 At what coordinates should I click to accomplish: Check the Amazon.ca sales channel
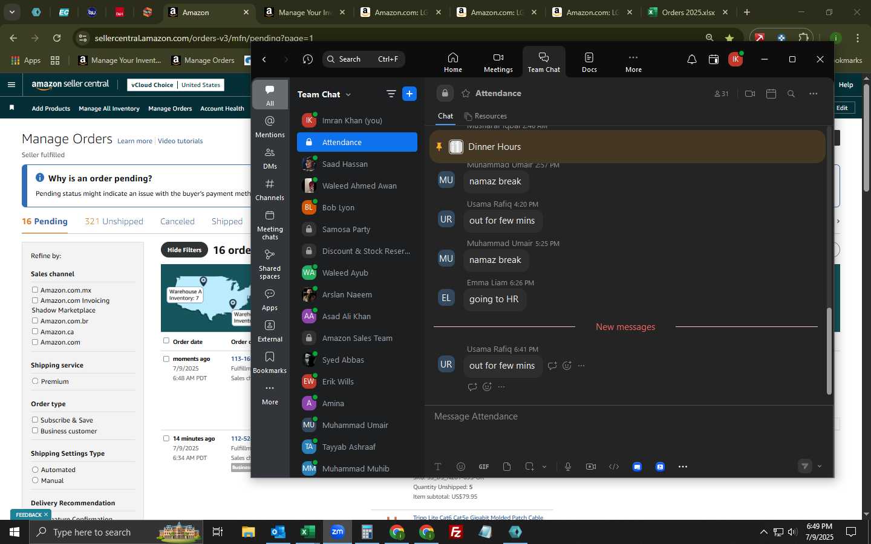[35, 332]
